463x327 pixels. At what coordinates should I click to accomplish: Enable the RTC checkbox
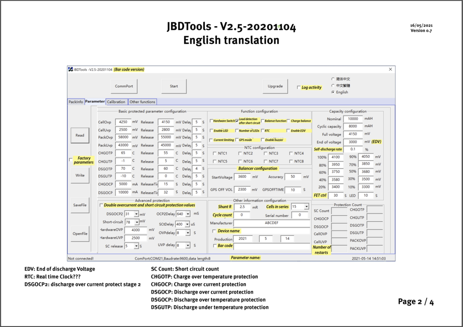[x=263, y=131]
